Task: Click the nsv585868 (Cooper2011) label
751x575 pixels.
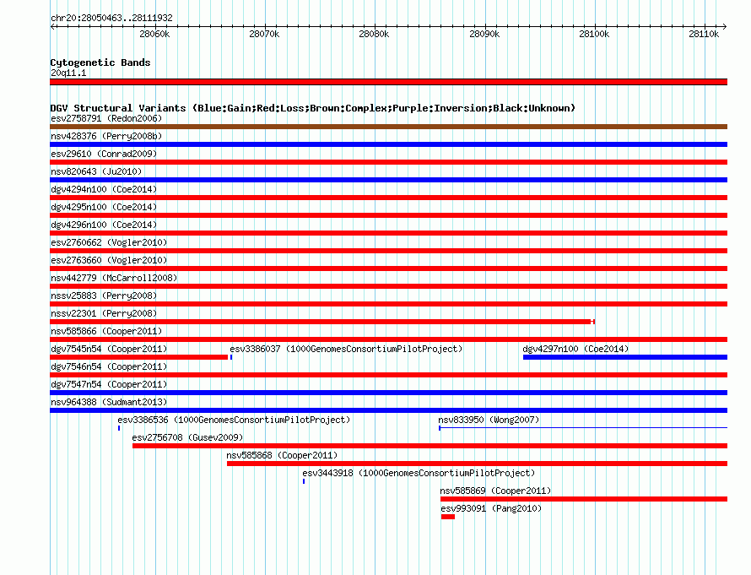Action: tap(282, 455)
